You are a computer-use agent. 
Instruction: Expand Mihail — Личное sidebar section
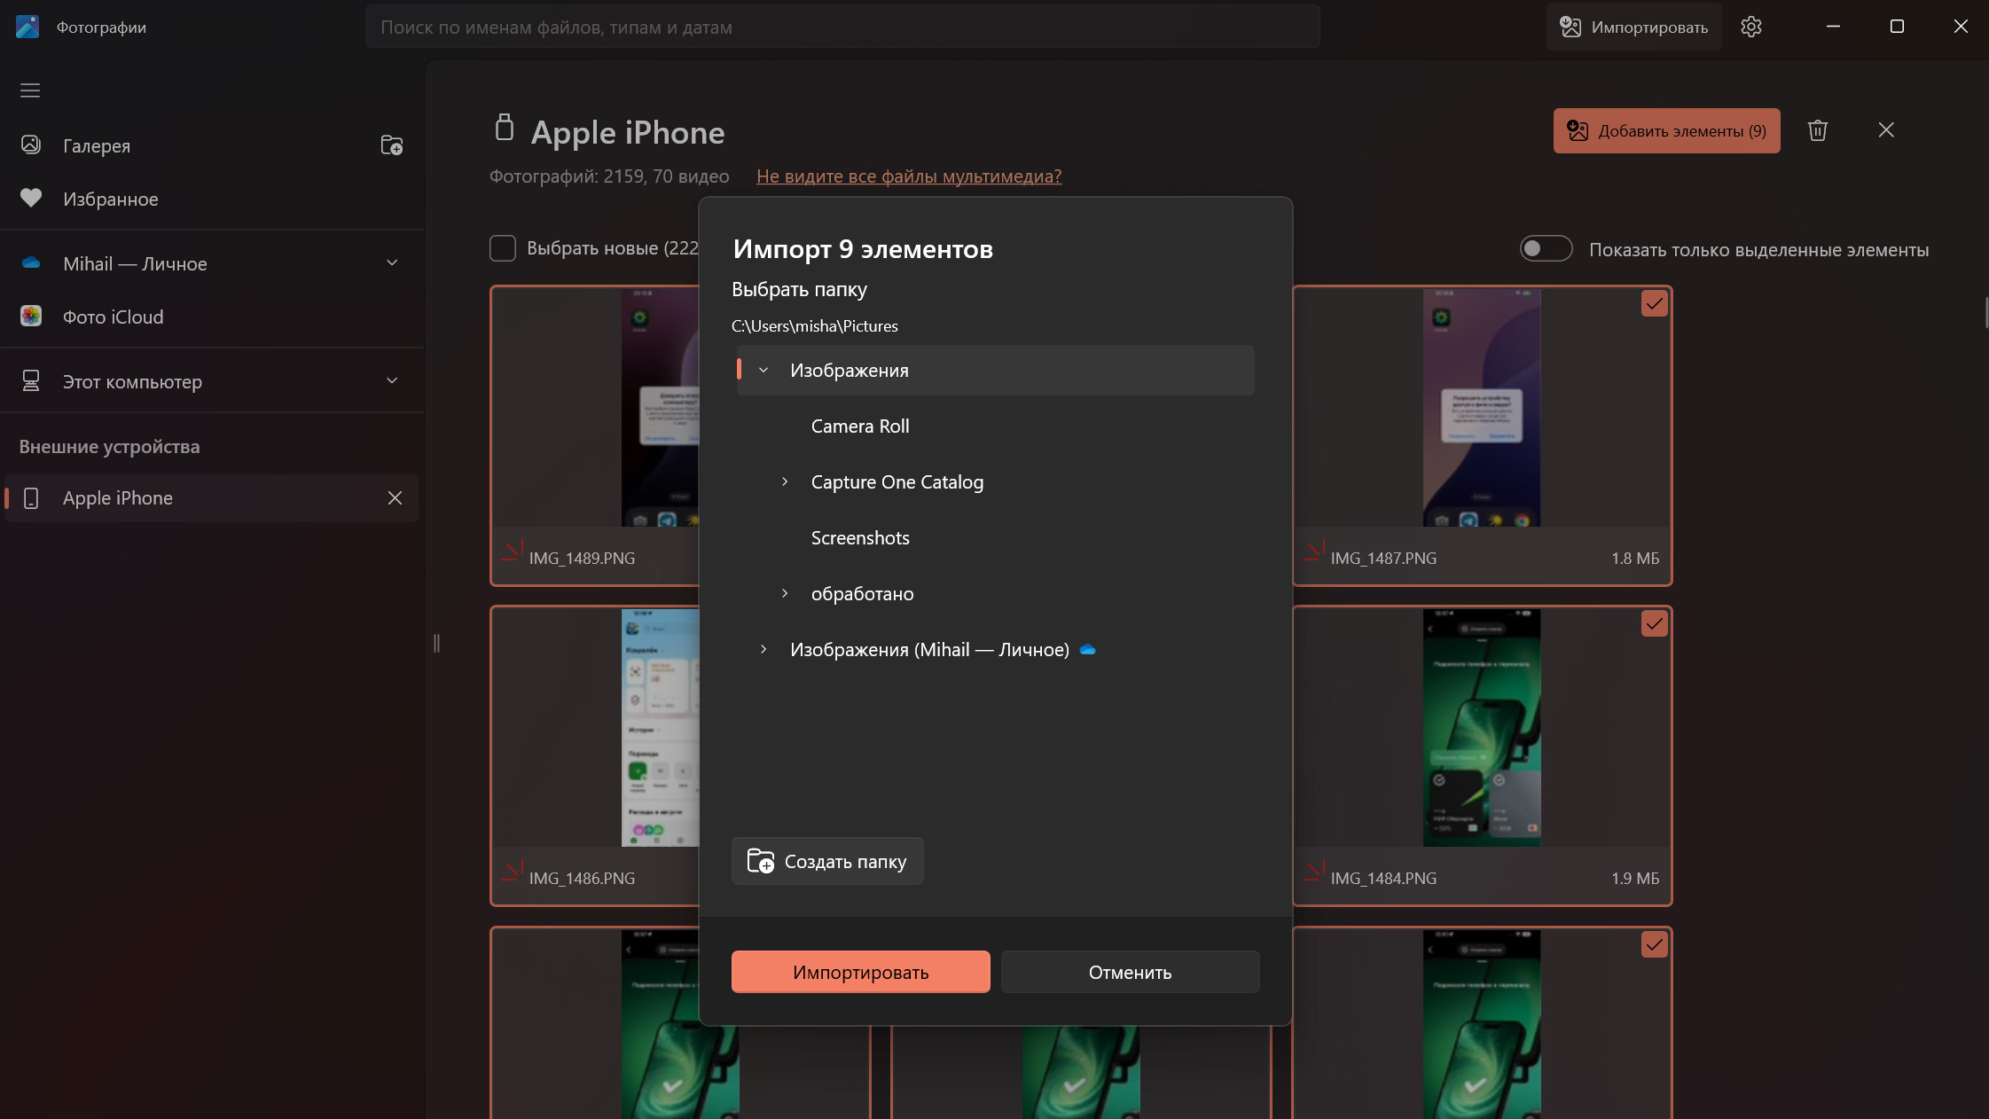392,263
